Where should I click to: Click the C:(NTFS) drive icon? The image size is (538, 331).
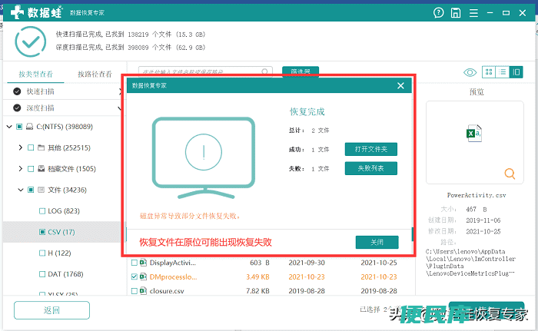click(30, 127)
